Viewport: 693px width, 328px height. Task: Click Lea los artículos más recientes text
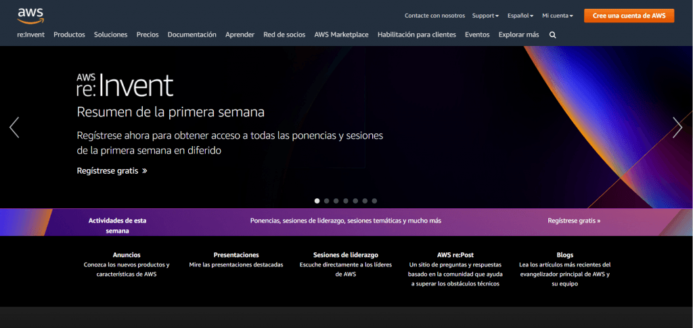565,274
